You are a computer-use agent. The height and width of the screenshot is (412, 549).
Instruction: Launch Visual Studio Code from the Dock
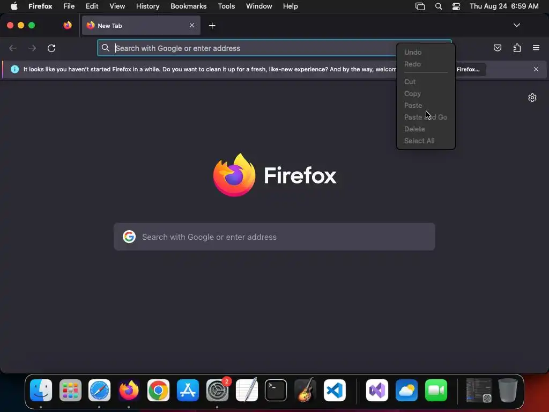[x=335, y=390]
